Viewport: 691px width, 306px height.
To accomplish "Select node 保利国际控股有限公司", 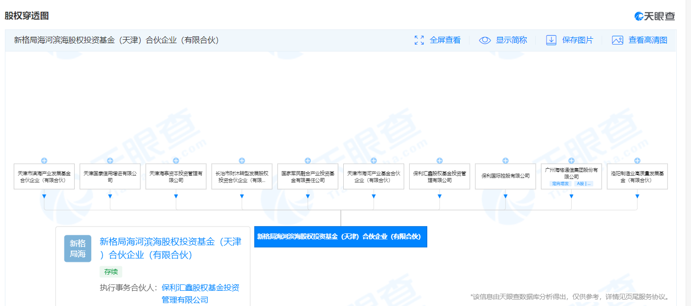I will click(505, 177).
